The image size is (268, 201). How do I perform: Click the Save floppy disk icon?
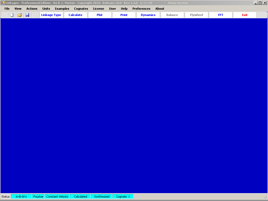27,15
